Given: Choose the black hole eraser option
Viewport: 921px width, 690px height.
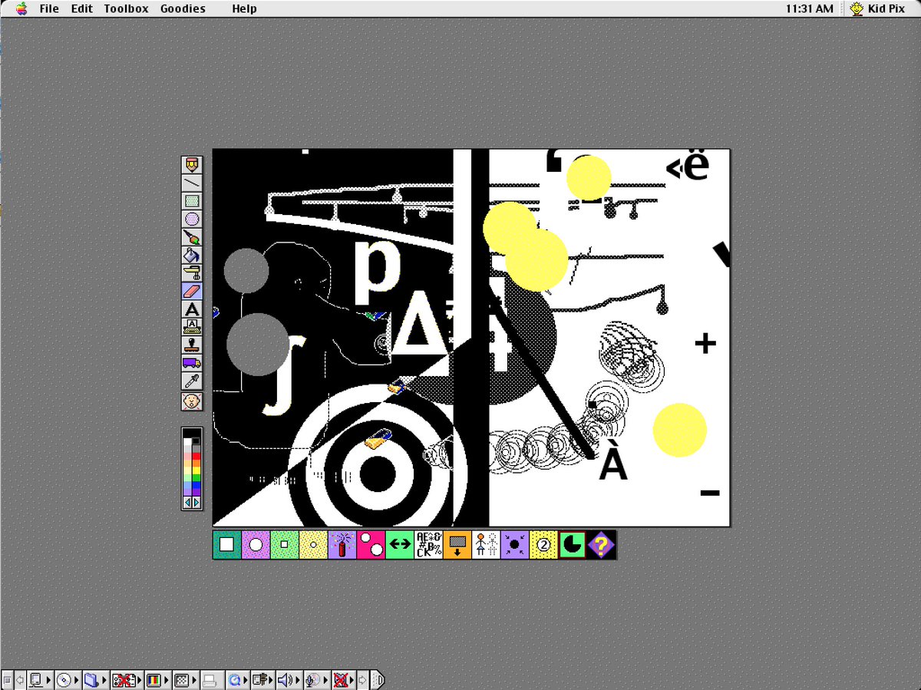Looking at the screenshot, I should pos(515,545).
